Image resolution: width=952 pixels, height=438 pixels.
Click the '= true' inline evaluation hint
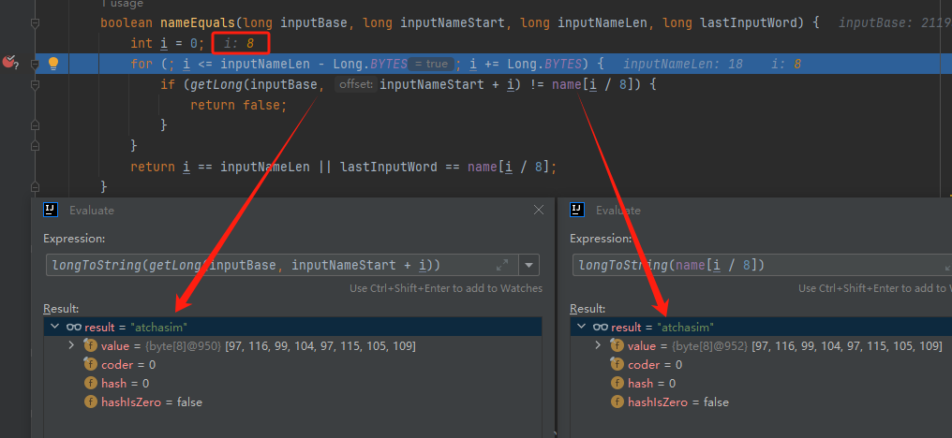click(430, 64)
